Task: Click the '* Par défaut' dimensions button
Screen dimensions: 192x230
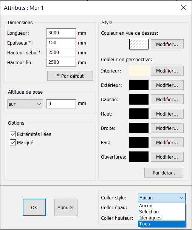Action: 70,76
